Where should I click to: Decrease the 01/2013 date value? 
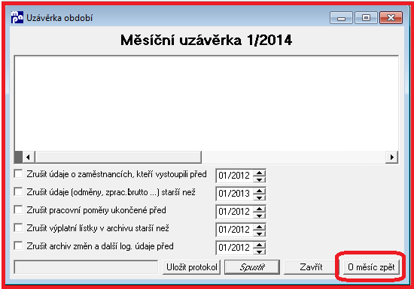[259, 197]
